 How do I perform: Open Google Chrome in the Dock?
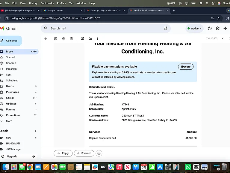(30, 167)
